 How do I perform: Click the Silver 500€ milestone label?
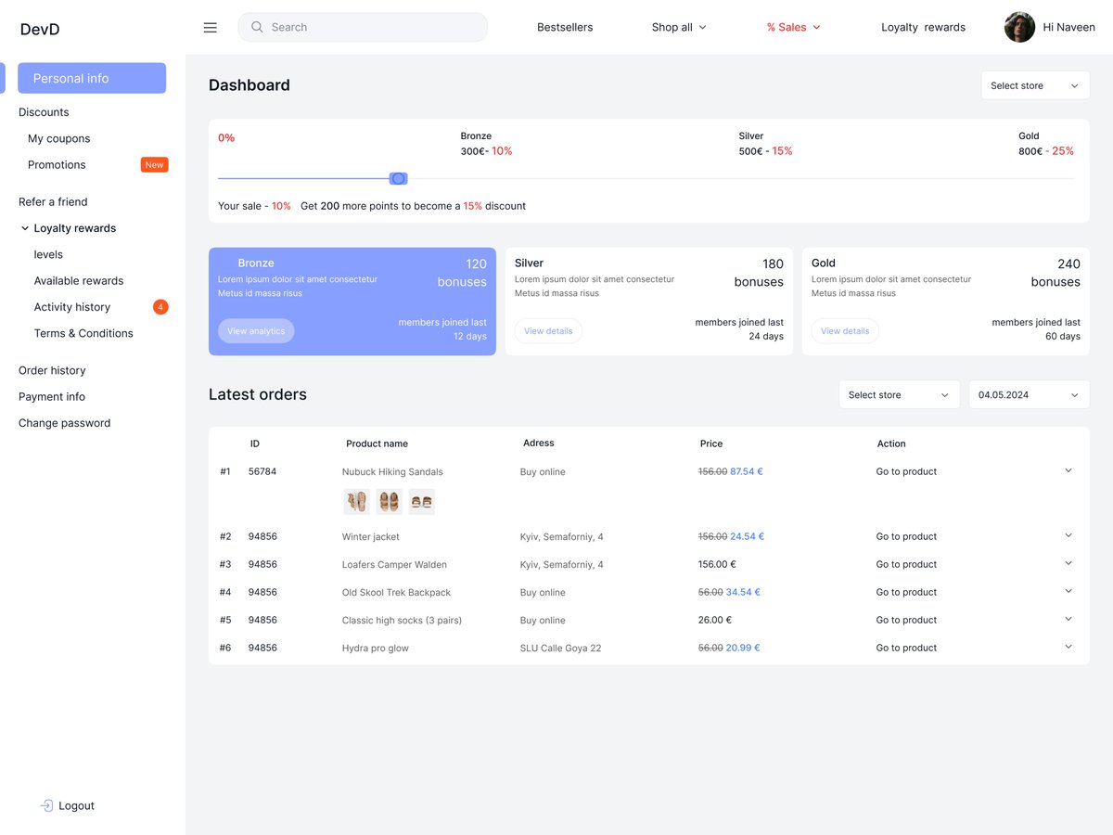click(x=765, y=144)
